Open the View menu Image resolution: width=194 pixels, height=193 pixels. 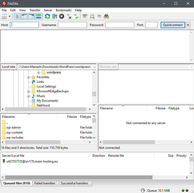(22, 10)
